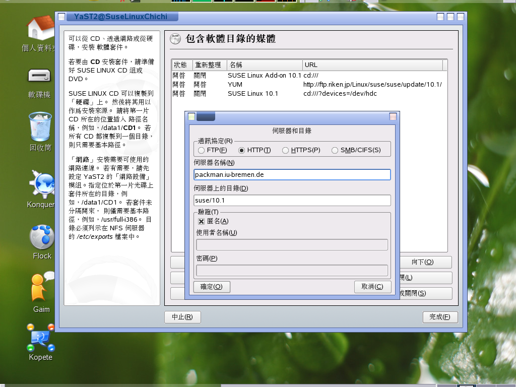Launch the Flock browser icon

pyautogui.click(x=42, y=237)
